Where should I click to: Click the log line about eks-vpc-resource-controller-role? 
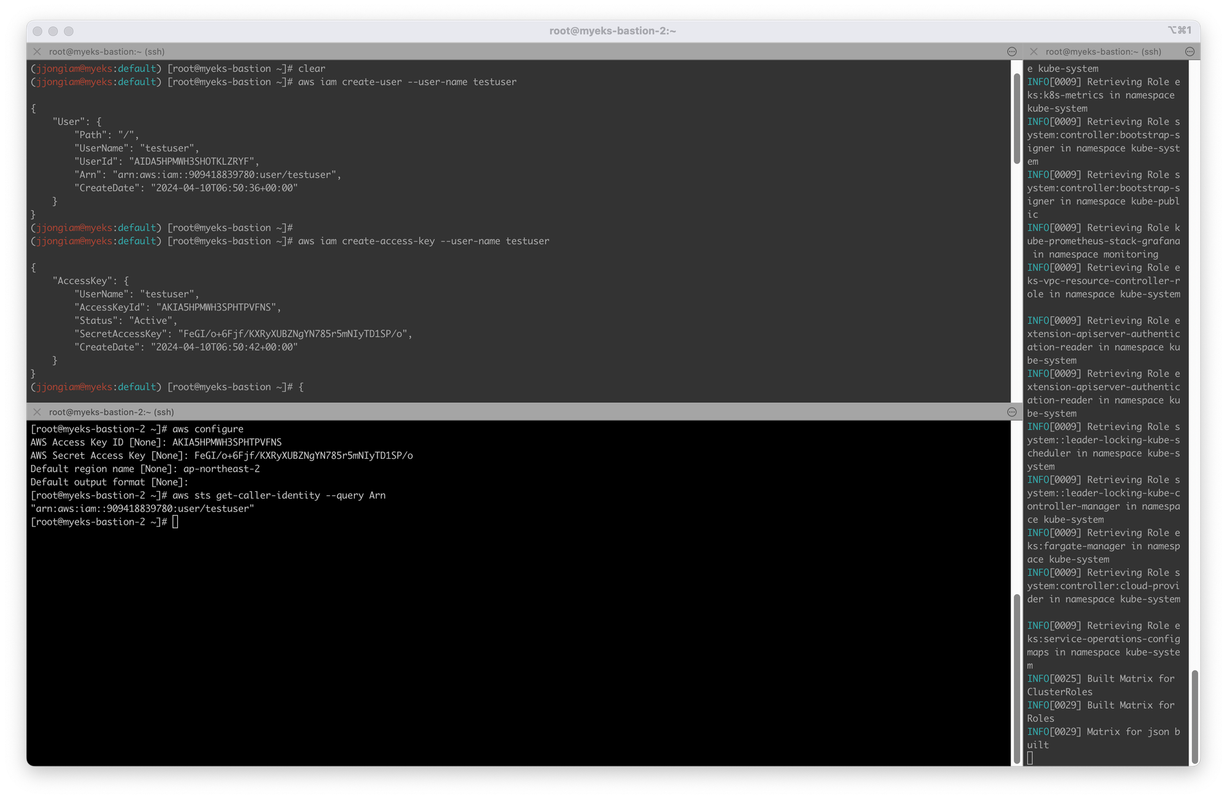[x=1103, y=281]
